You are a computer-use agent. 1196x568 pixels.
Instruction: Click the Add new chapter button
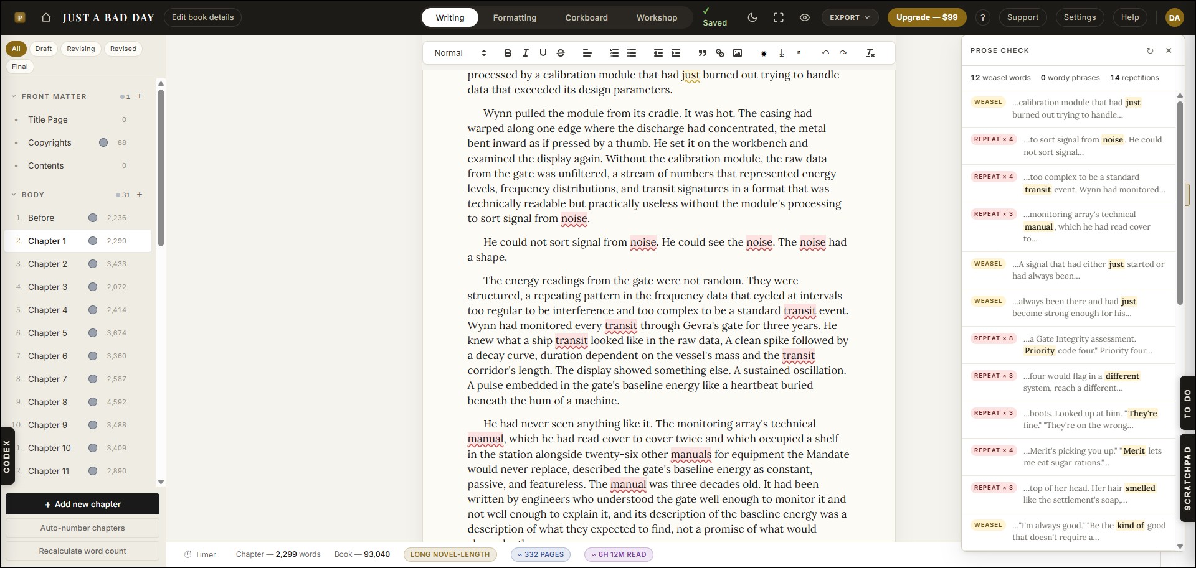[82, 504]
